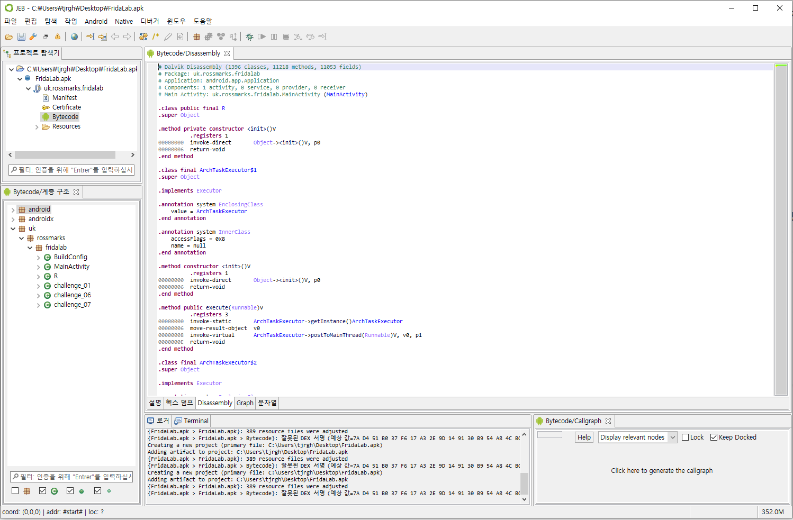Expand the MainActivity class node
The image size is (793, 520).
click(x=39, y=267)
